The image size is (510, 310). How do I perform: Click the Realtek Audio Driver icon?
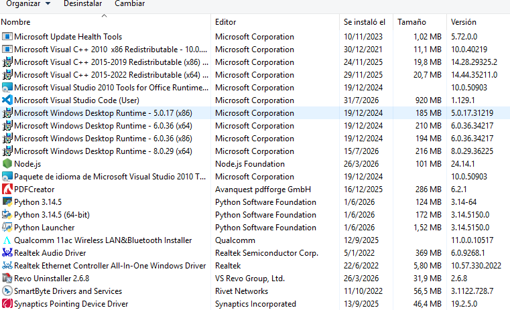[x=7, y=253]
